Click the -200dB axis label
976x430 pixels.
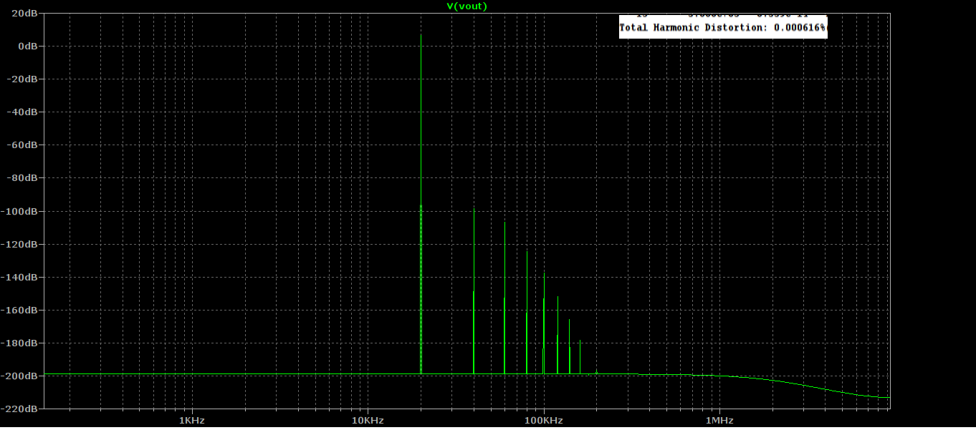tap(21, 376)
